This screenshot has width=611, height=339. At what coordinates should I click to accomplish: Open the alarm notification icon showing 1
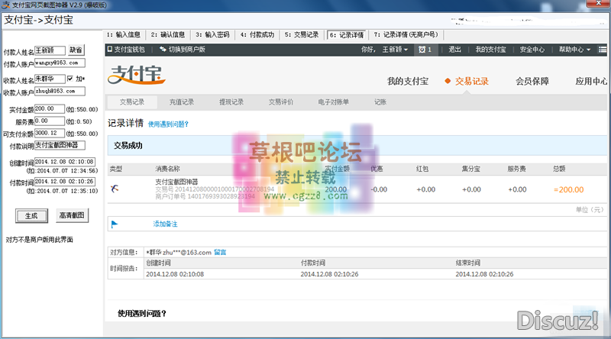pyautogui.click(x=425, y=50)
